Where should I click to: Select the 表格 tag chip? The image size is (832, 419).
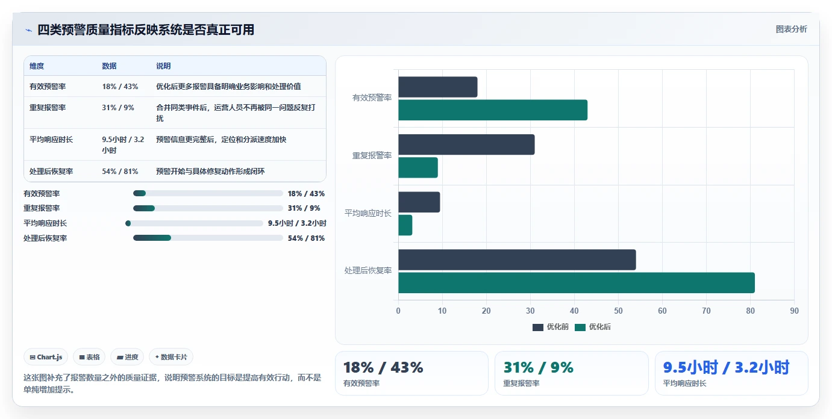[89, 357]
